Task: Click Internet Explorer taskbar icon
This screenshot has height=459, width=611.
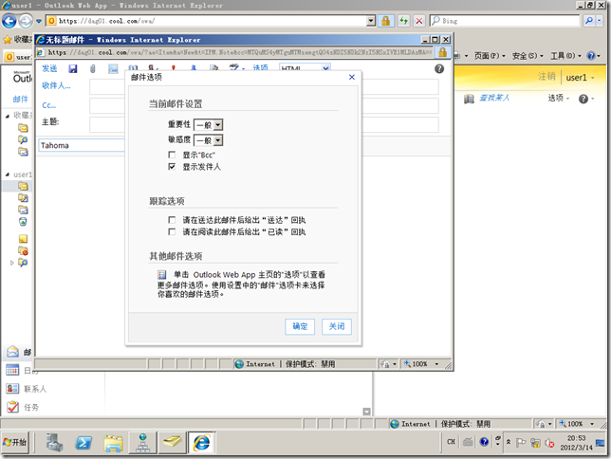Action: [201, 442]
